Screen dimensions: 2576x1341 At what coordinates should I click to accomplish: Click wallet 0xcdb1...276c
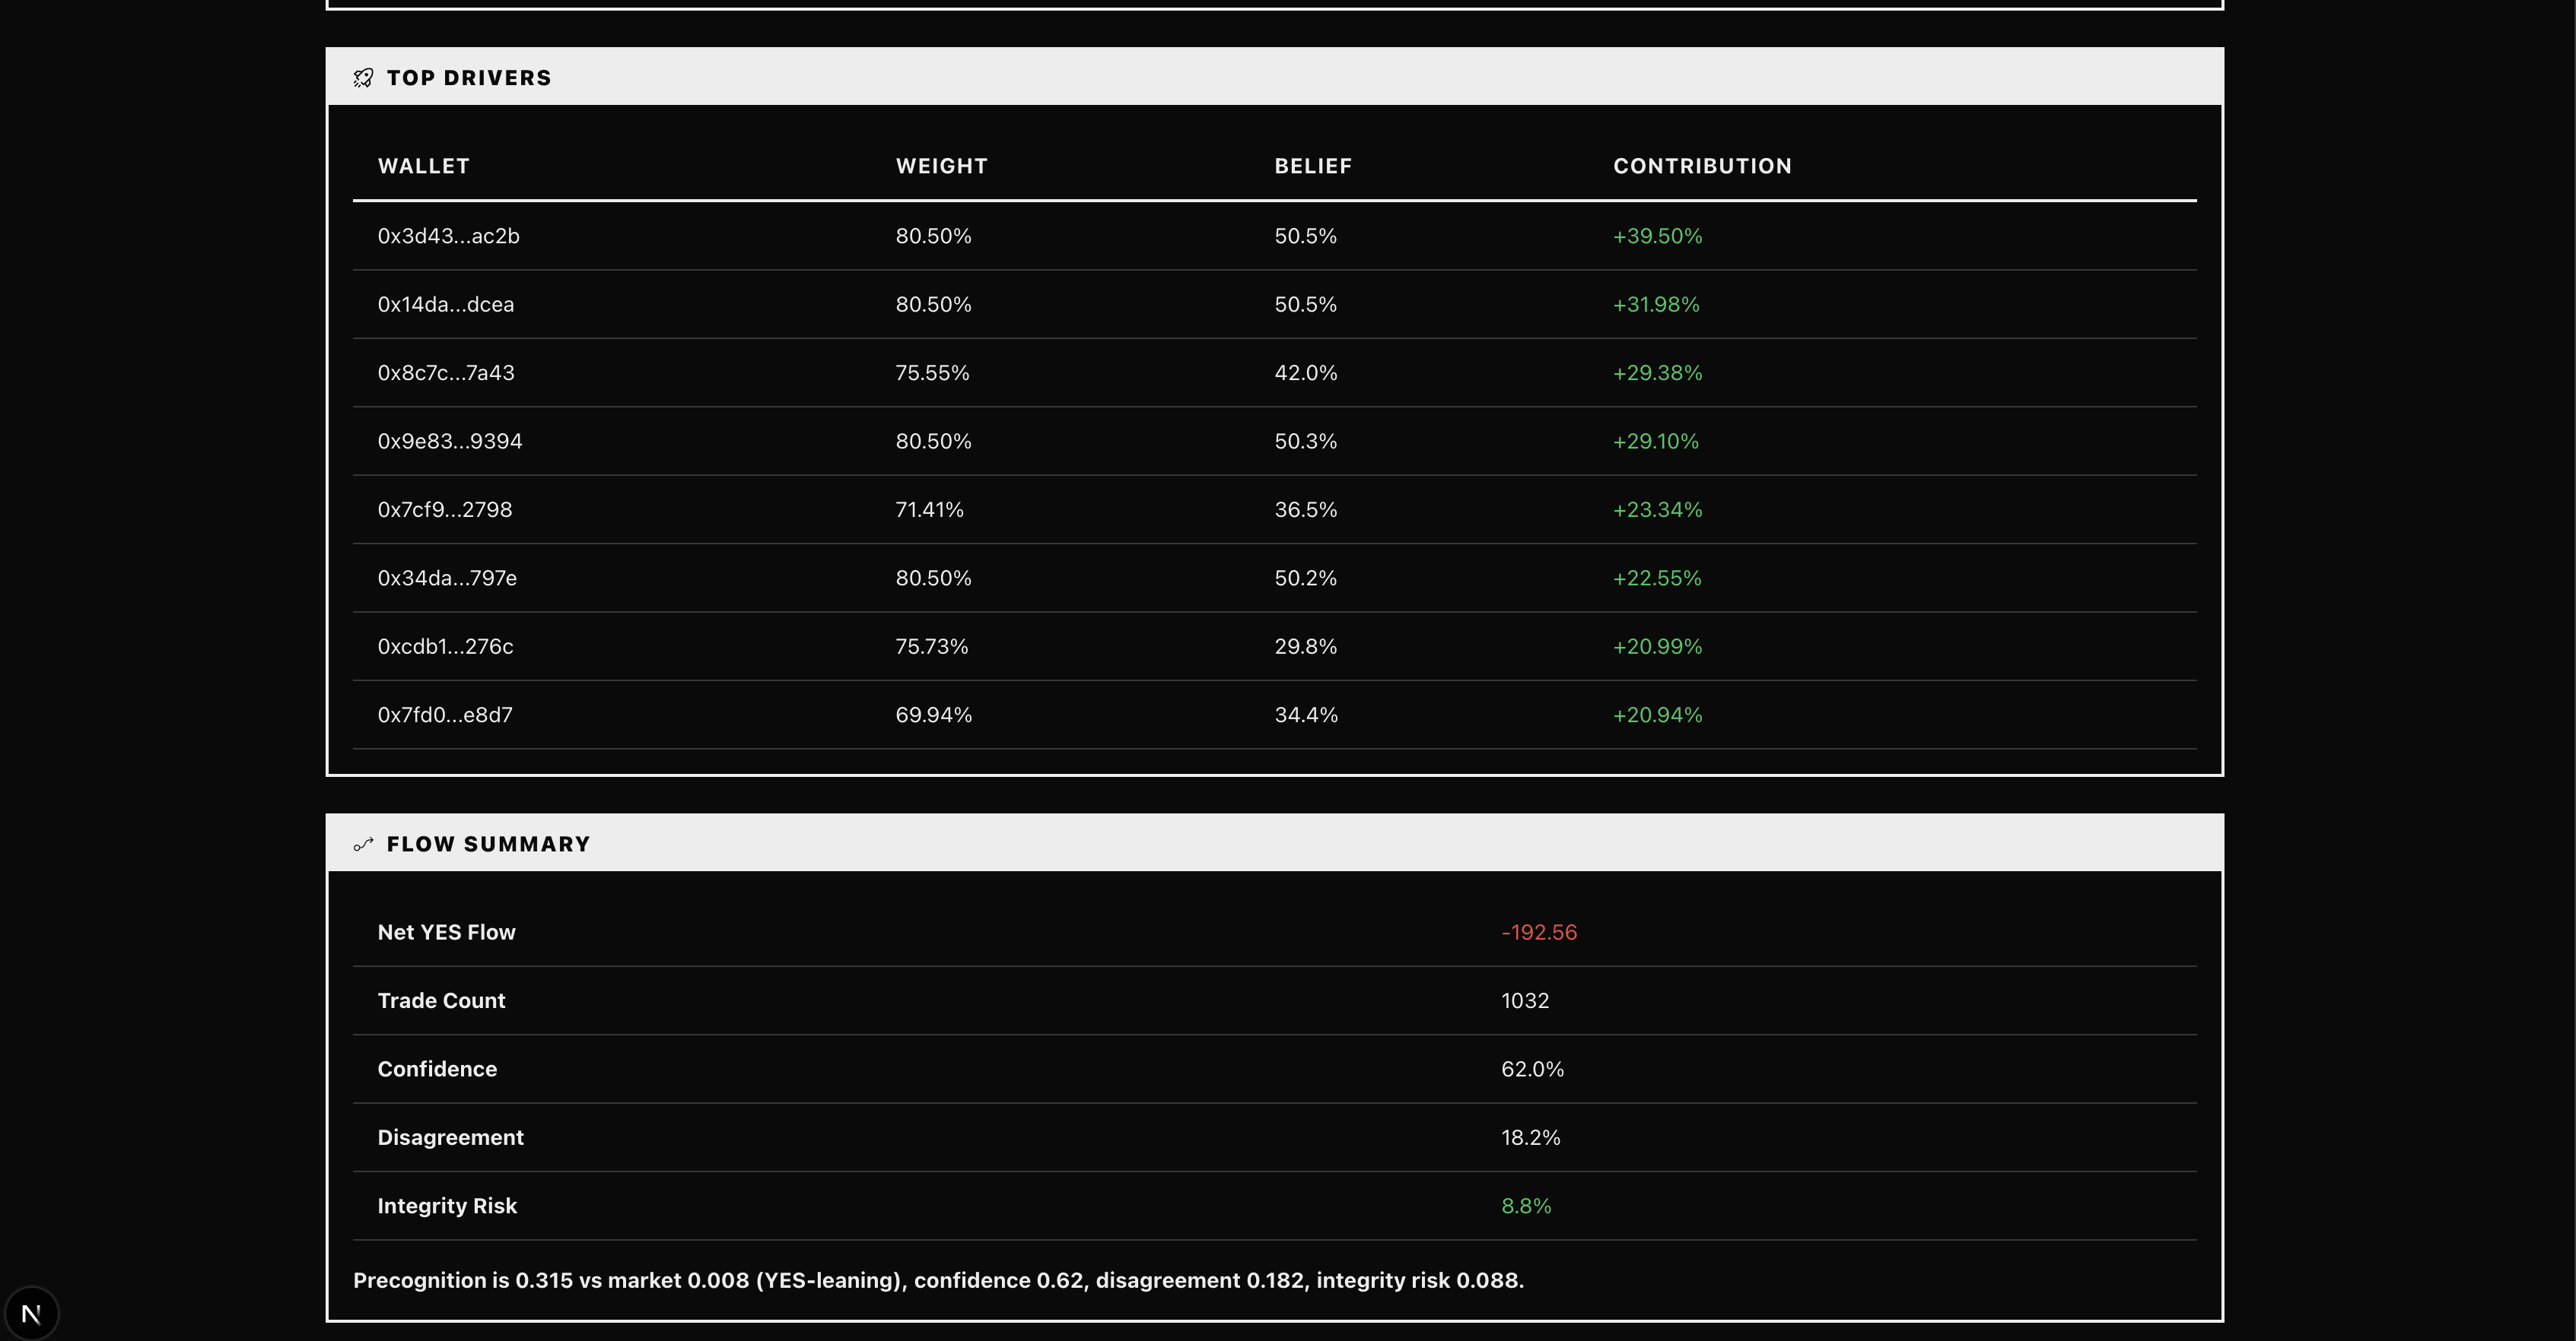445,648
